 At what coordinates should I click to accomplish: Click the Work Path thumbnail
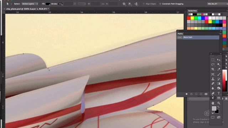tap(180, 37)
